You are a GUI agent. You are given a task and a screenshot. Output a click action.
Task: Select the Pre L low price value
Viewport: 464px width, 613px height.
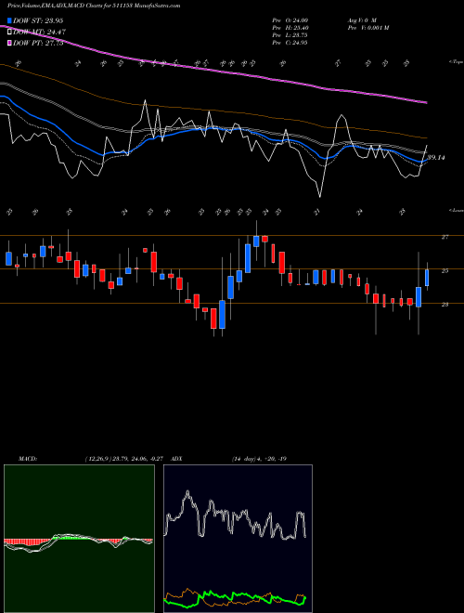tap(290, 34)
